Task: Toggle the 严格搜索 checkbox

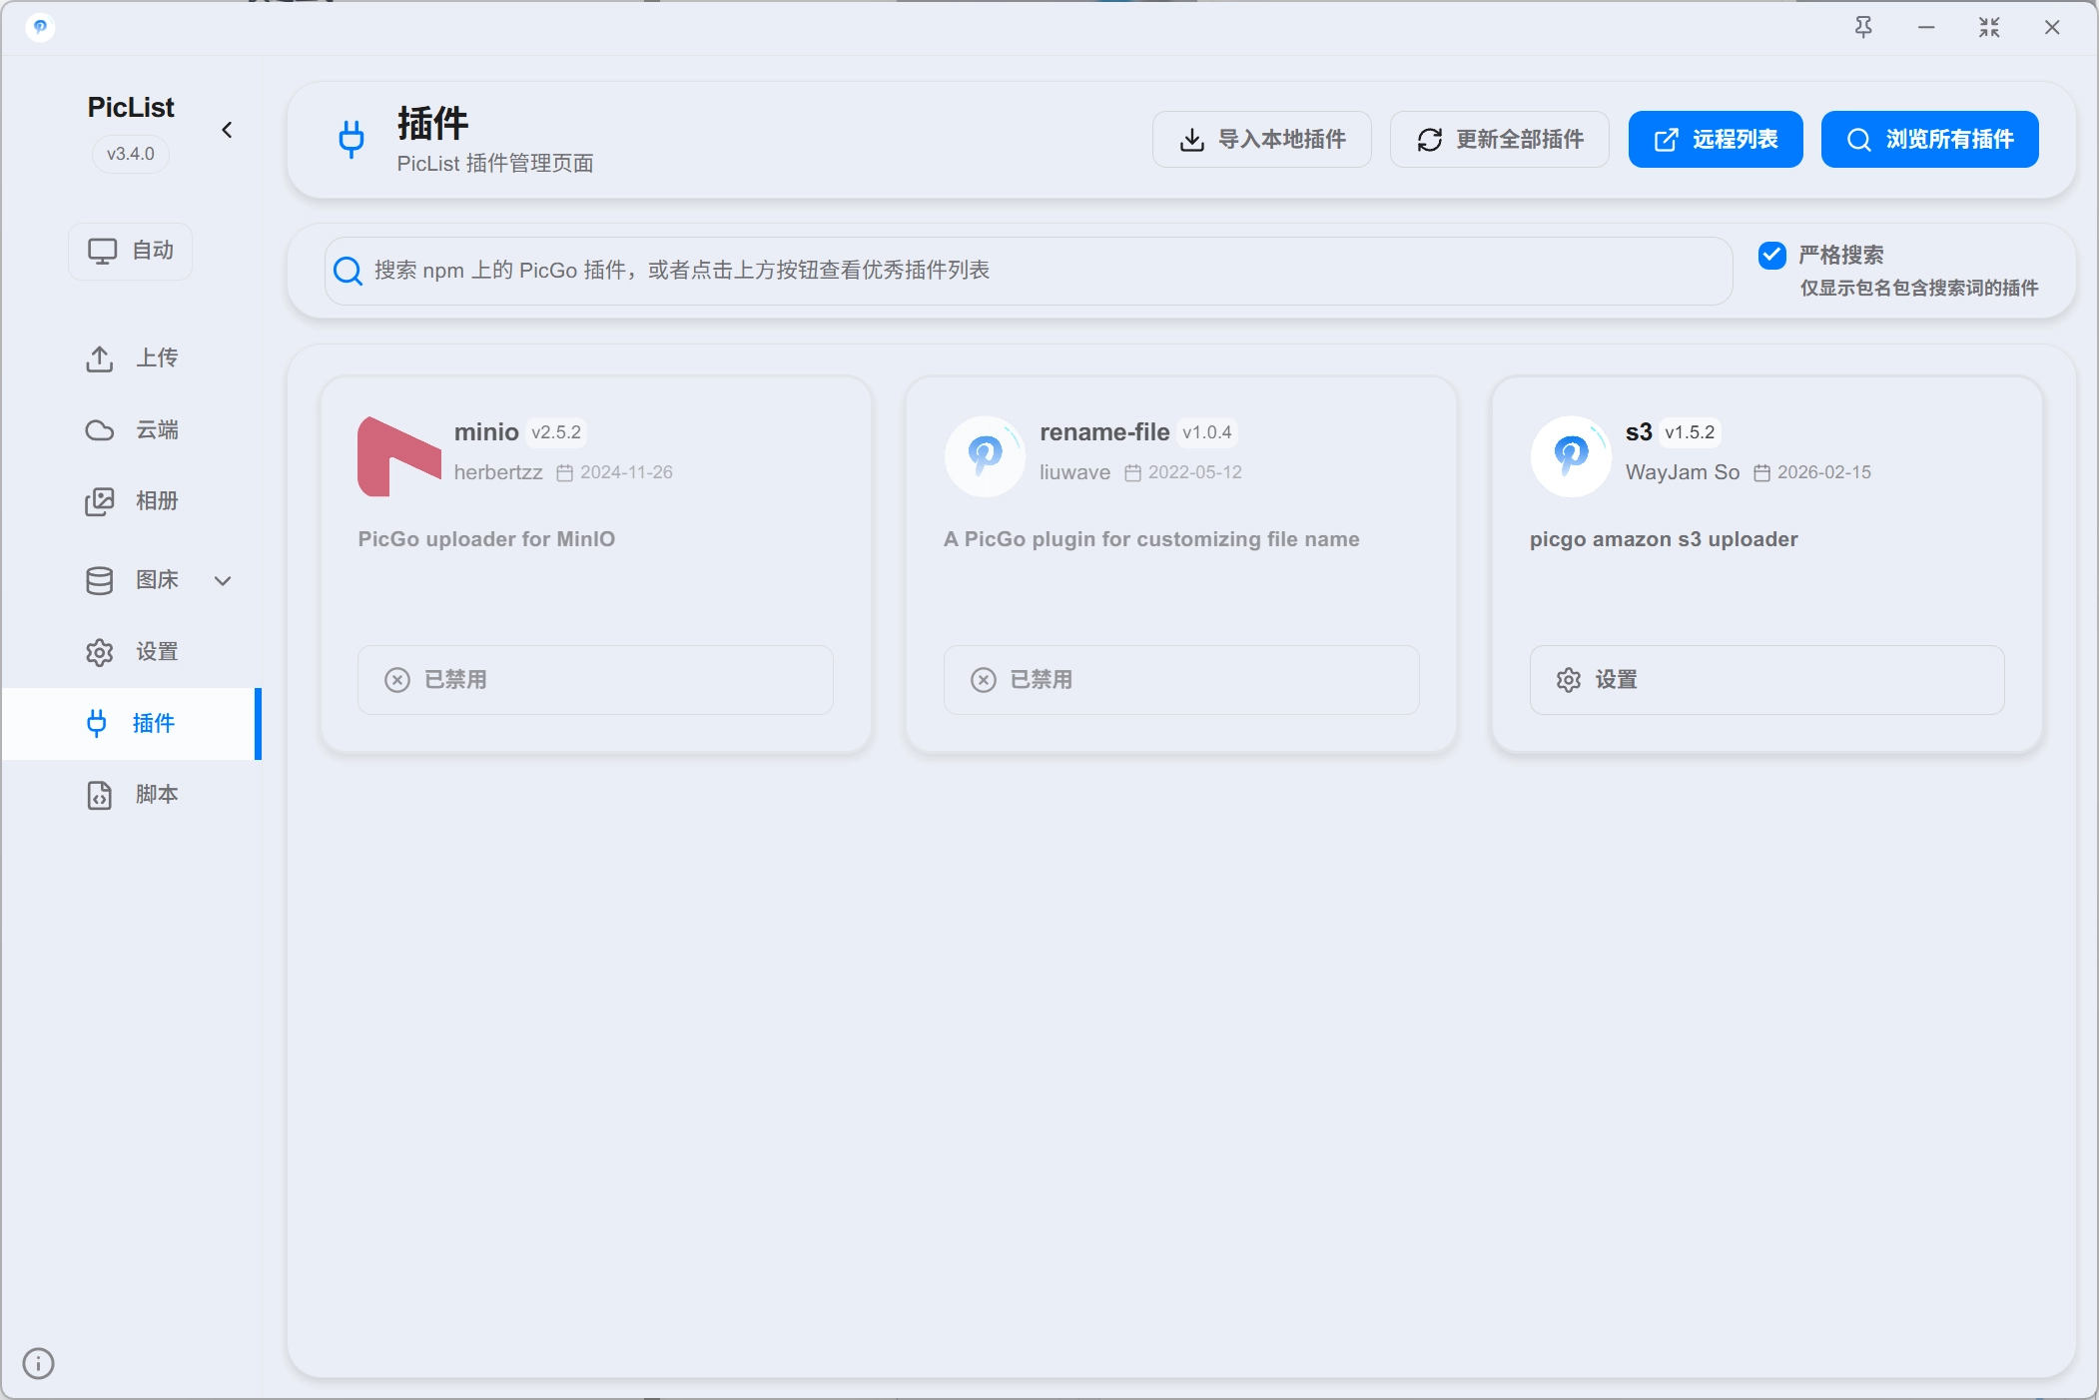Action: point(1772,255)
